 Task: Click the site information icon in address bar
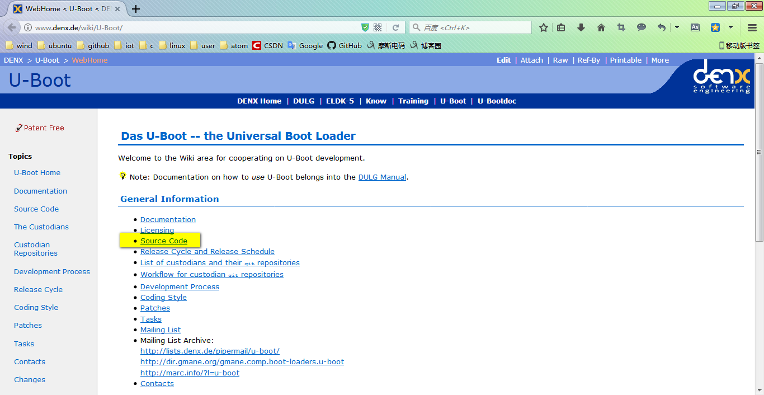tap(27, 27)
